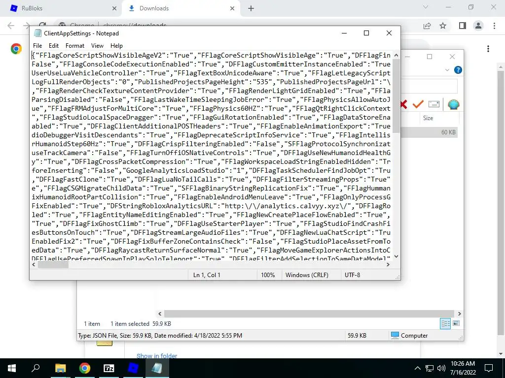Screen dimensions: 505x378
Task: Click Notepad's vertical scroll down arrow
Action: pyautogui.click(x=396, y=256)
